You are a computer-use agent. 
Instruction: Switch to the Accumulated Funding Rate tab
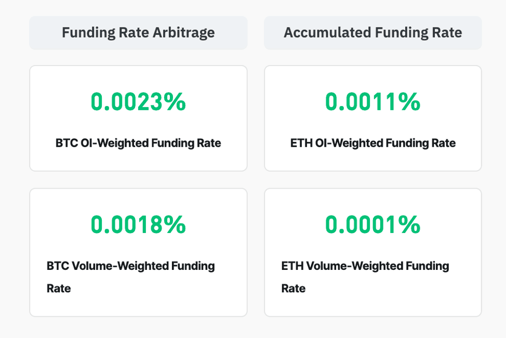(x=372, y=33)
